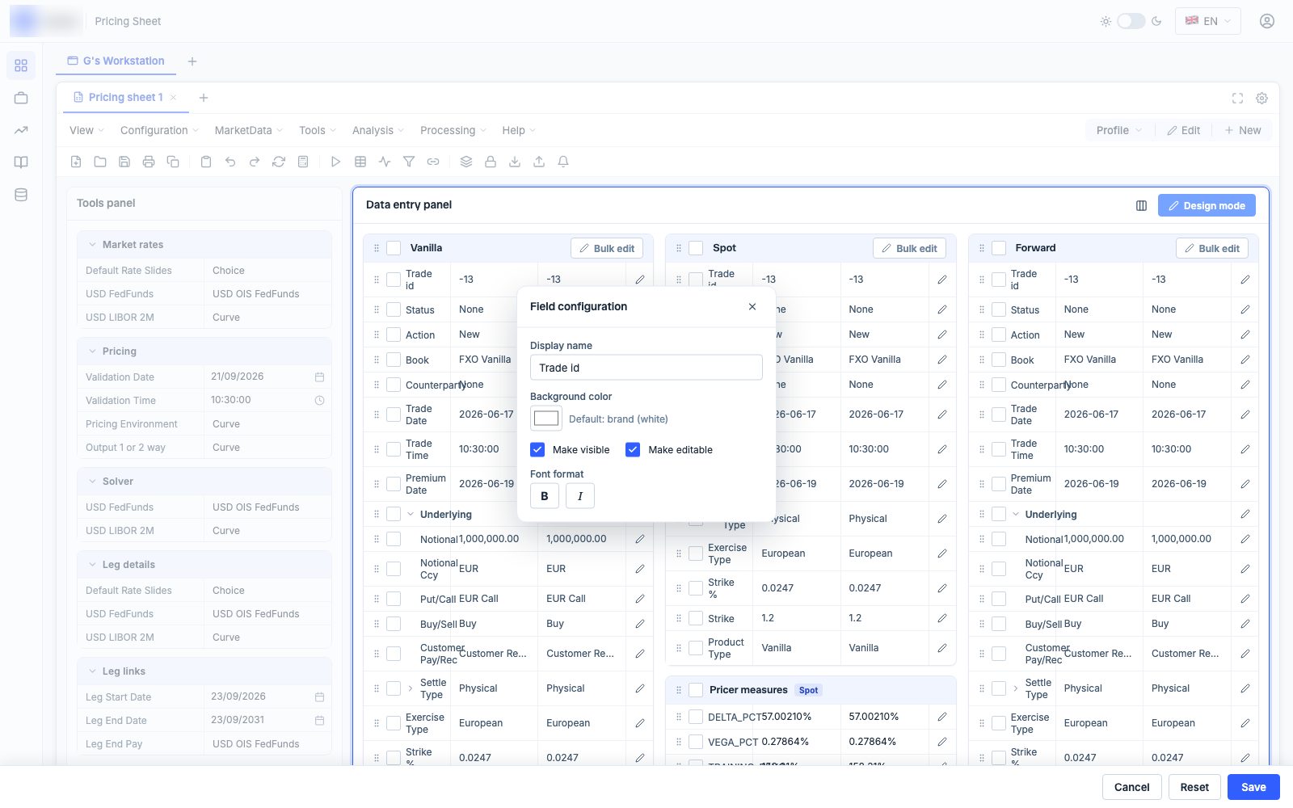Image resolution: width=1293 pixels, height=808 pixels.
Task: Click the redo arrow icon
Action: click(x=255, y=162)
